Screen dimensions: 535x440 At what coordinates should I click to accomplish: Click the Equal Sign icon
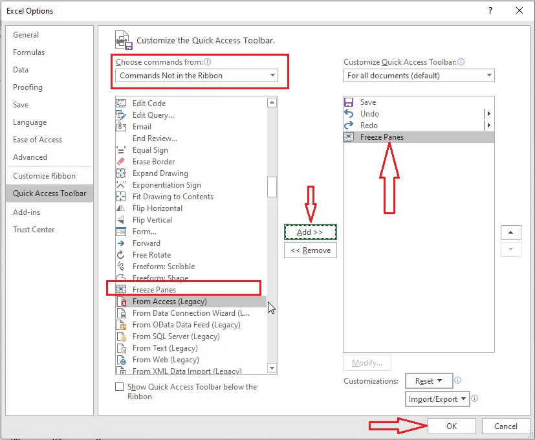pyautogui.click(x=121, y=150)
